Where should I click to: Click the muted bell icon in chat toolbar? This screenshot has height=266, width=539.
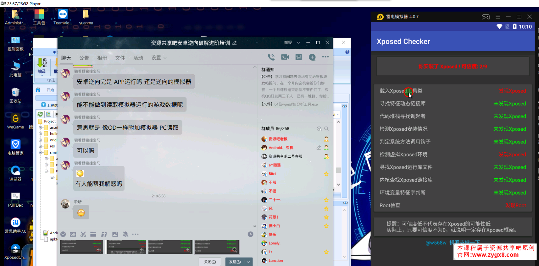point(125,234)
